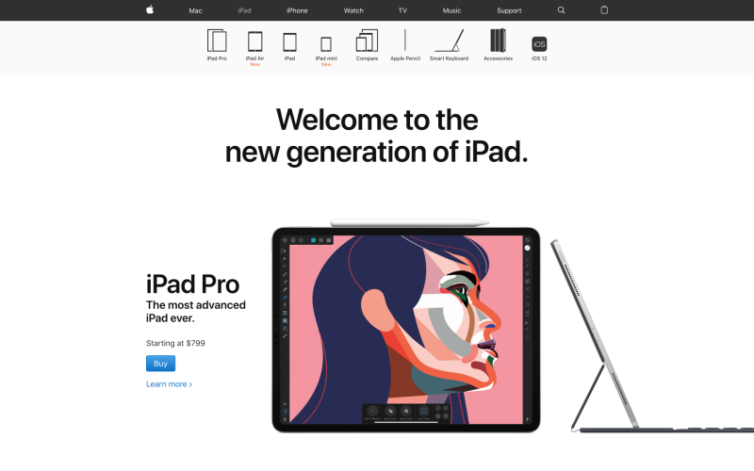754x471 pixels.
Task: Click the Apple logo in the nav bar
Action: pos(150,9)
